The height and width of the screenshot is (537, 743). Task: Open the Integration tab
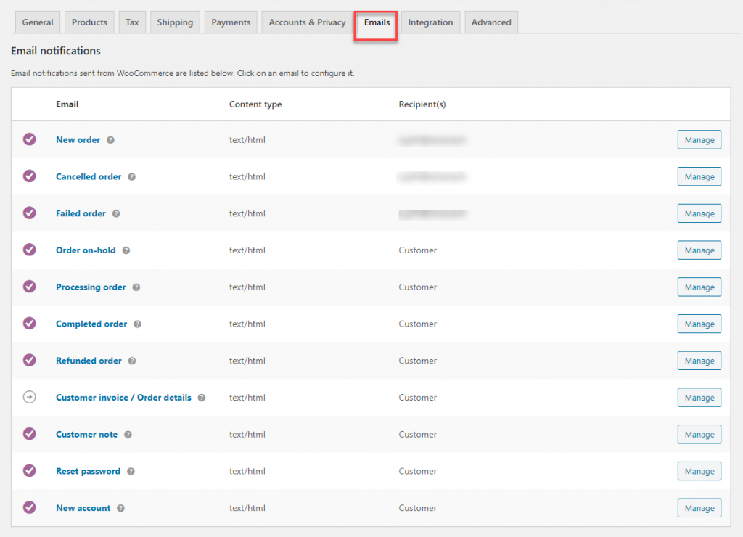[430, 22]
